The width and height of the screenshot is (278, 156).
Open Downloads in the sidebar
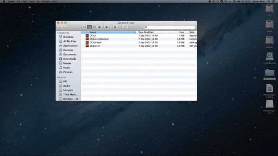point(69,59)
